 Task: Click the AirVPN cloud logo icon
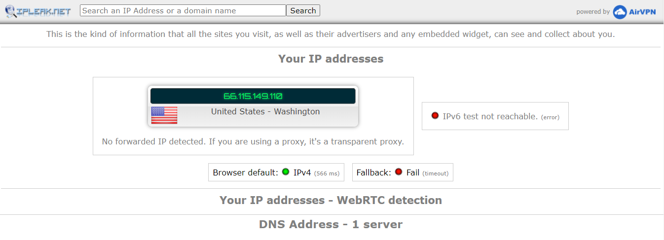point(620,12)
